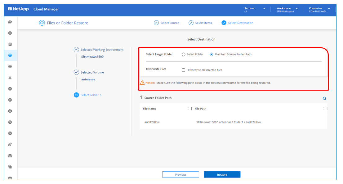The width and height of the screenshot is (343, 184).
Task: Click the Restore button
Action: [222, 175]
